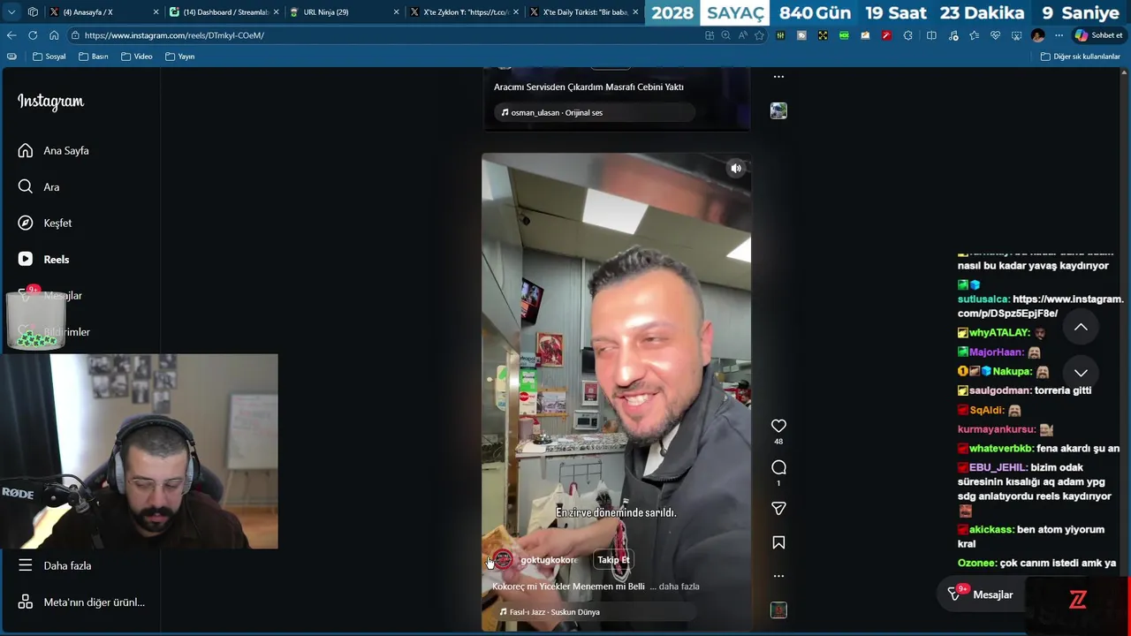Image resolution: width=1131 pixels, height=636 pixels.
Task: Open browser settings three-dot menu
Action: 1059,35
